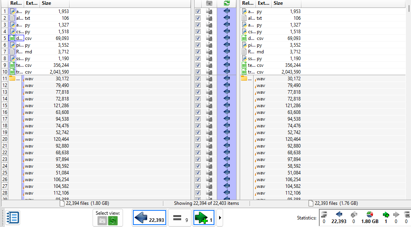The image size is (411, 227).
Task: Click the category camera icon on row 7 md
Action: pyautogui.click(x=209, y=52)
